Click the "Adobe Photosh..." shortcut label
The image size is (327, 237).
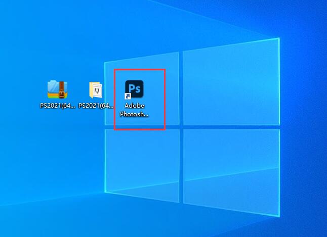click(134, 110)
